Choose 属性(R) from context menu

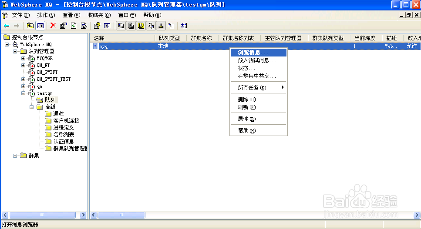259,119
